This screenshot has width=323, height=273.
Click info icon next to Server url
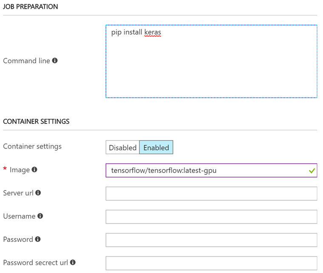point(38,193)
